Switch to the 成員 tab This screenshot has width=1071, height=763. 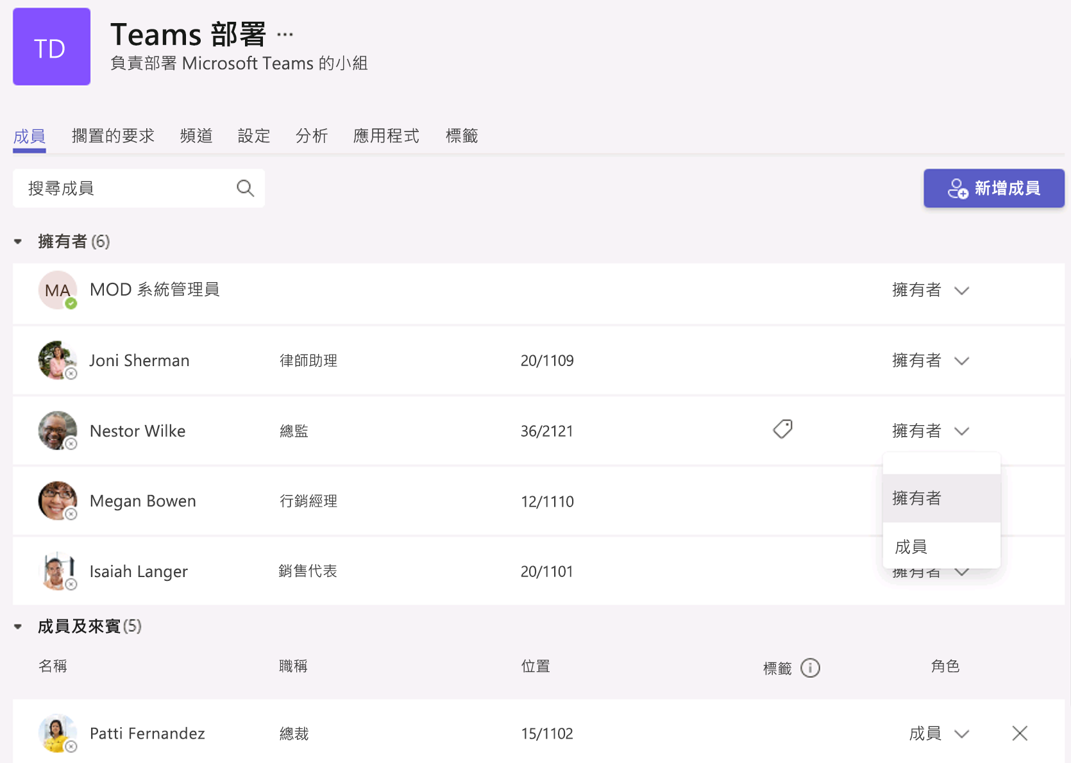click(30, 136)
